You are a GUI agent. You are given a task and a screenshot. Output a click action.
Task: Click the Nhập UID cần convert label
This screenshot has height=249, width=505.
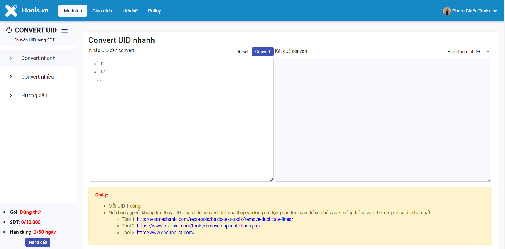[112, 50]
